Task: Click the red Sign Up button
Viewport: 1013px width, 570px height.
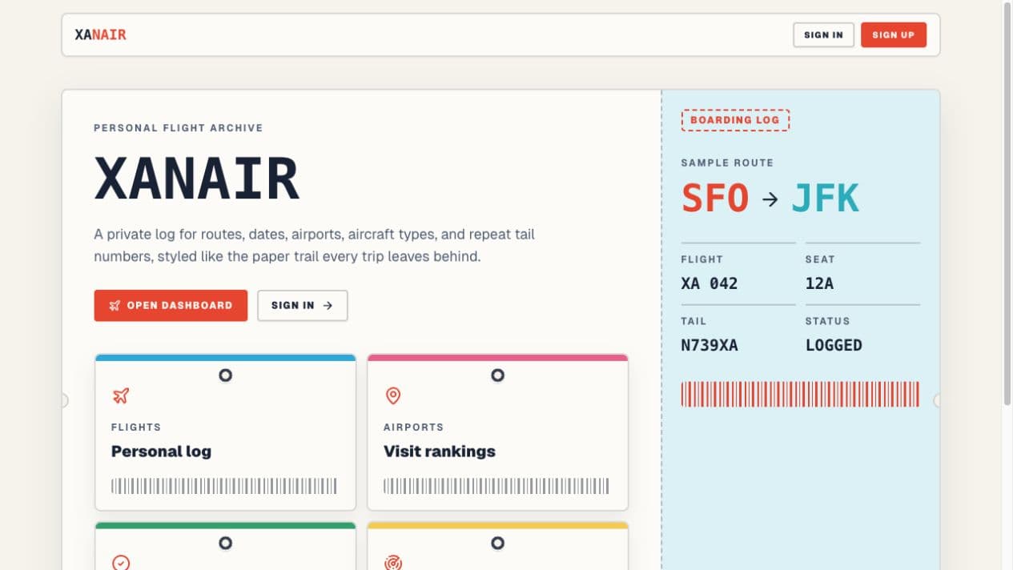Action: pos(893,34)
